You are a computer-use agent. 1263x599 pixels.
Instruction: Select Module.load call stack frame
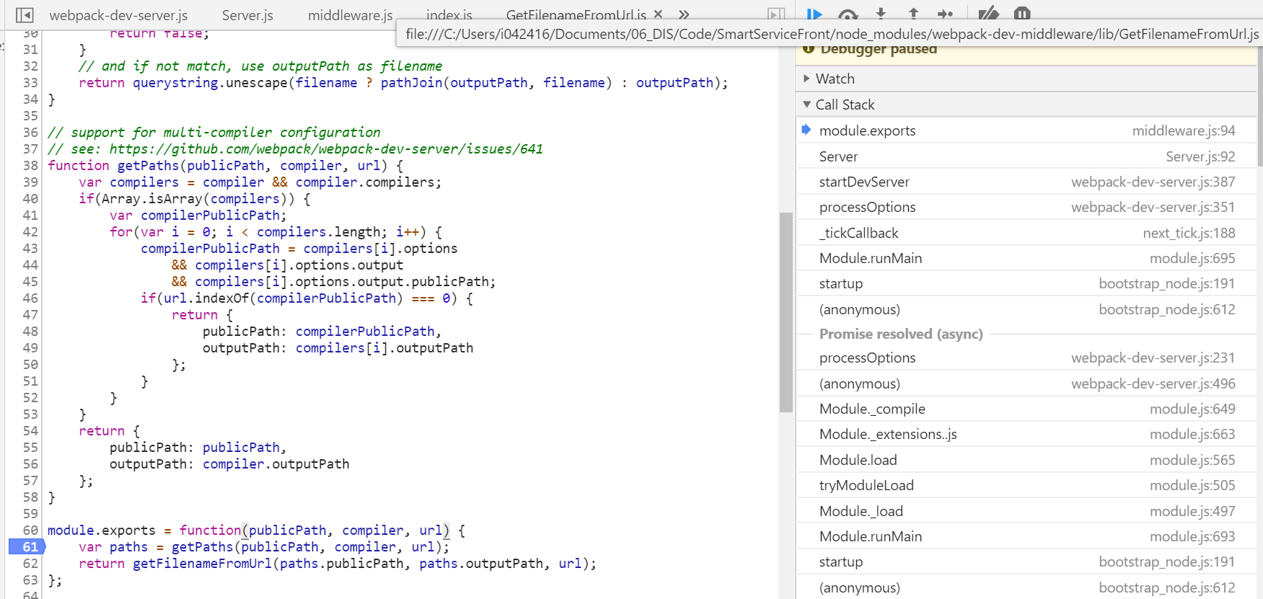pos(1026,460)
